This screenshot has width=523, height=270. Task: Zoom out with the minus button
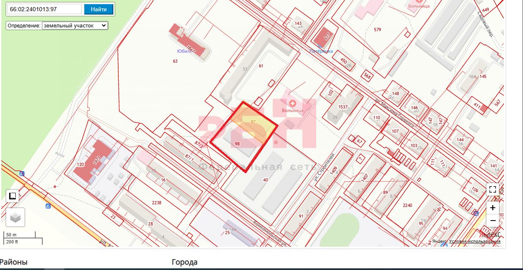coord(493,221)
